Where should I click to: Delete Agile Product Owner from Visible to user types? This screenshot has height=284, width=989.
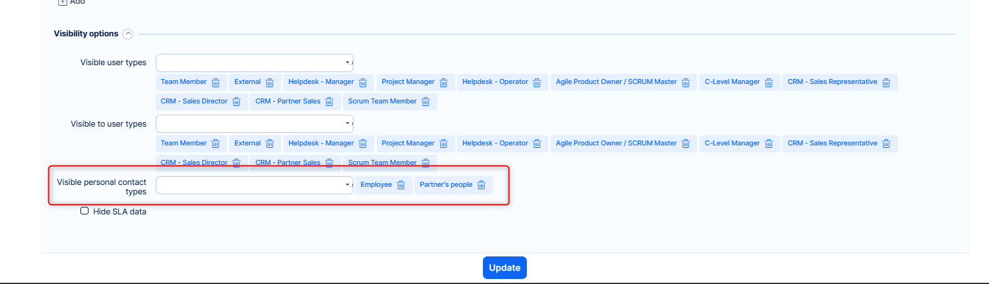tap(686, 144)
